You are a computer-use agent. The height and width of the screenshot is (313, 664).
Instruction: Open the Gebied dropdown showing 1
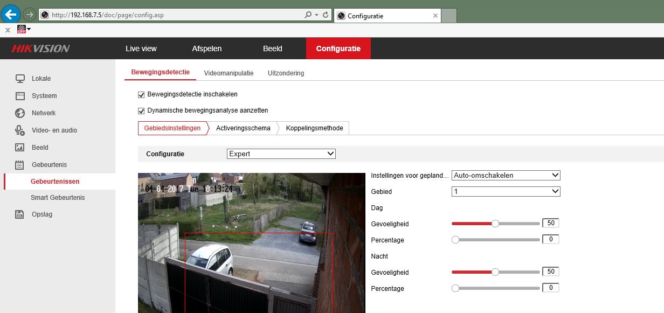(x=506, y=192)
